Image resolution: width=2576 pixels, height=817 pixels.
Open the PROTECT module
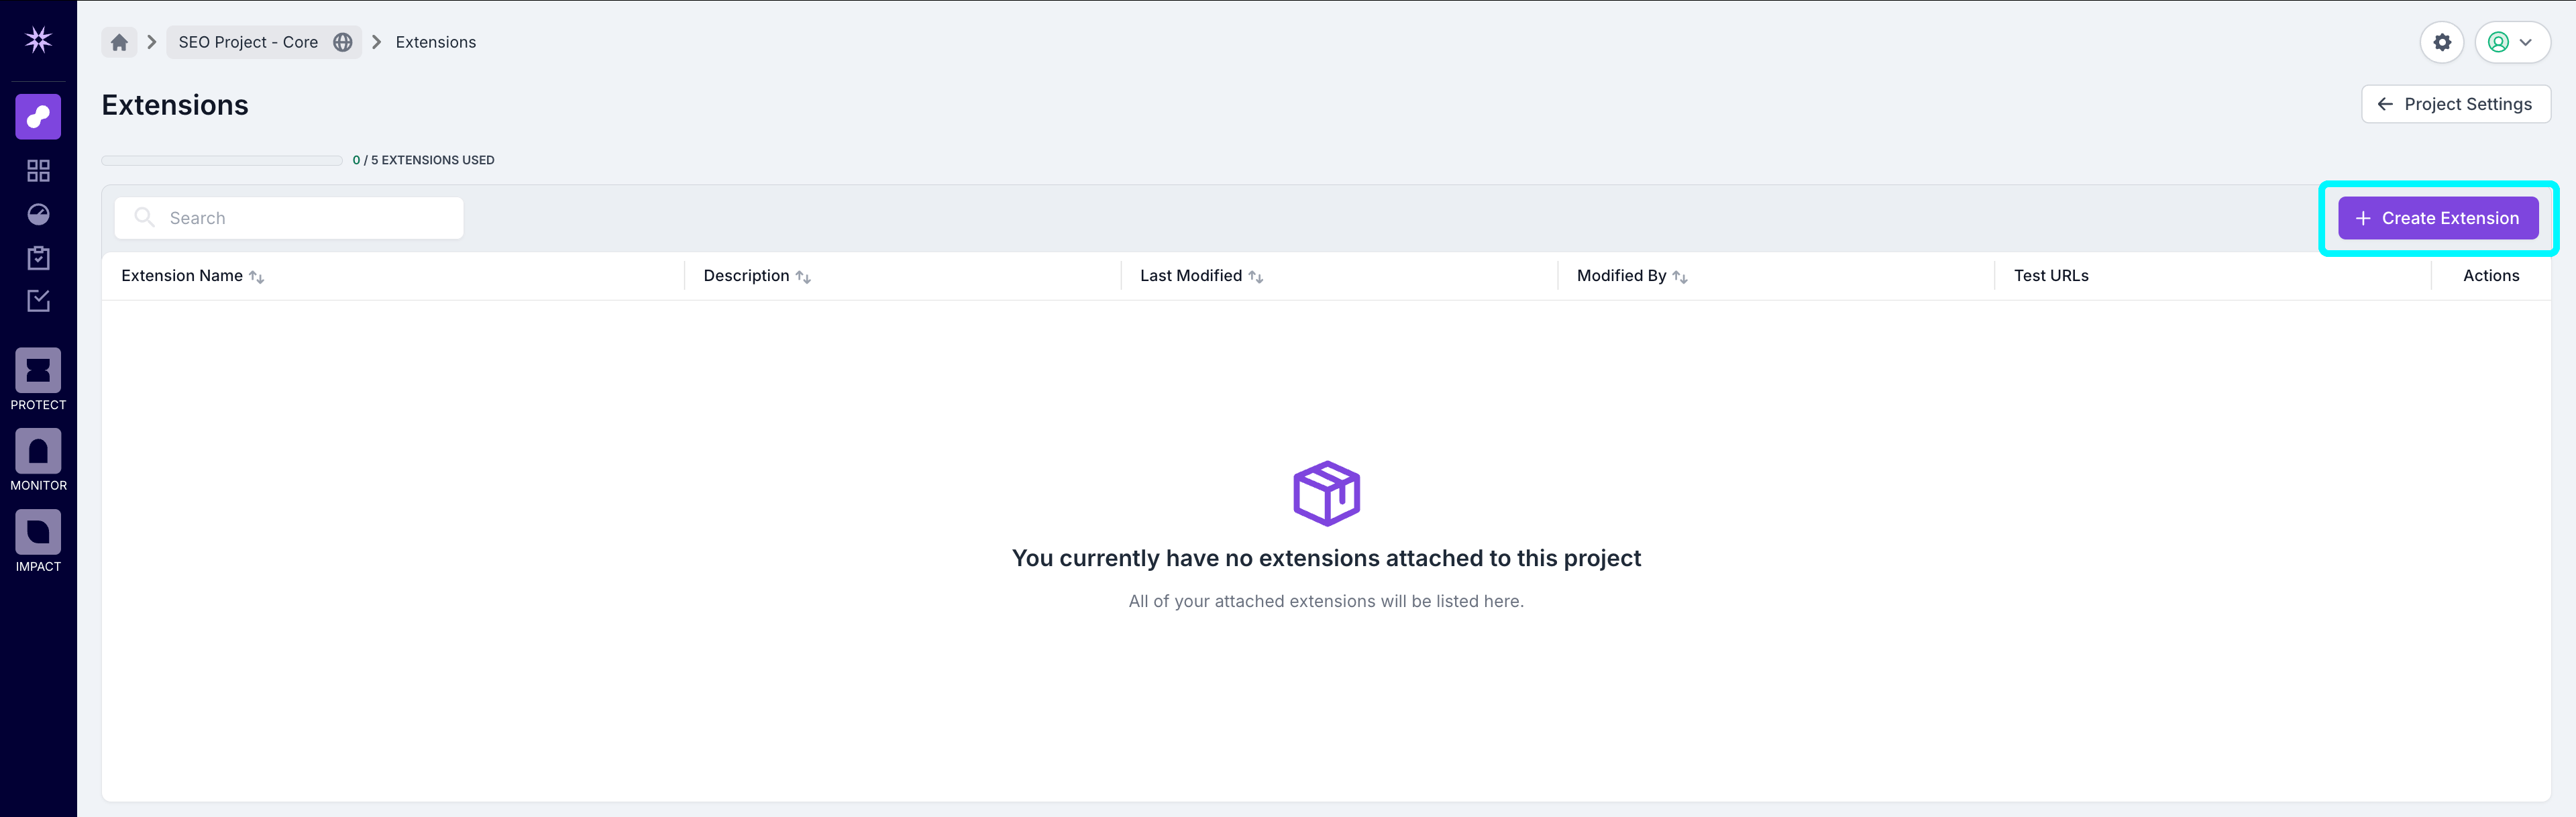(38, 380)
